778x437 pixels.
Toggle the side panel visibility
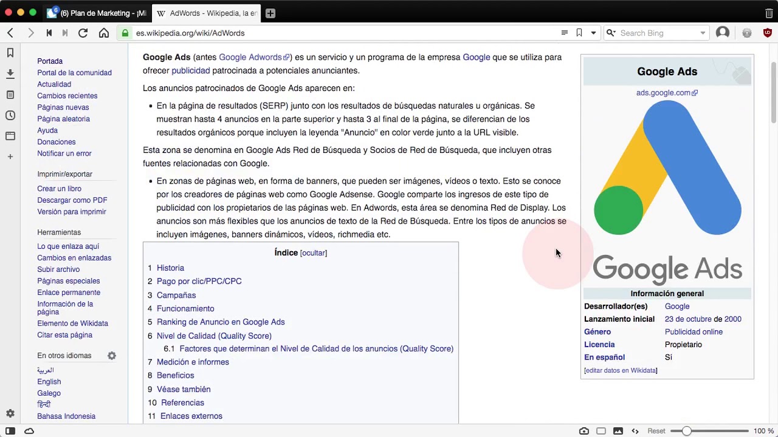point(10,431)
